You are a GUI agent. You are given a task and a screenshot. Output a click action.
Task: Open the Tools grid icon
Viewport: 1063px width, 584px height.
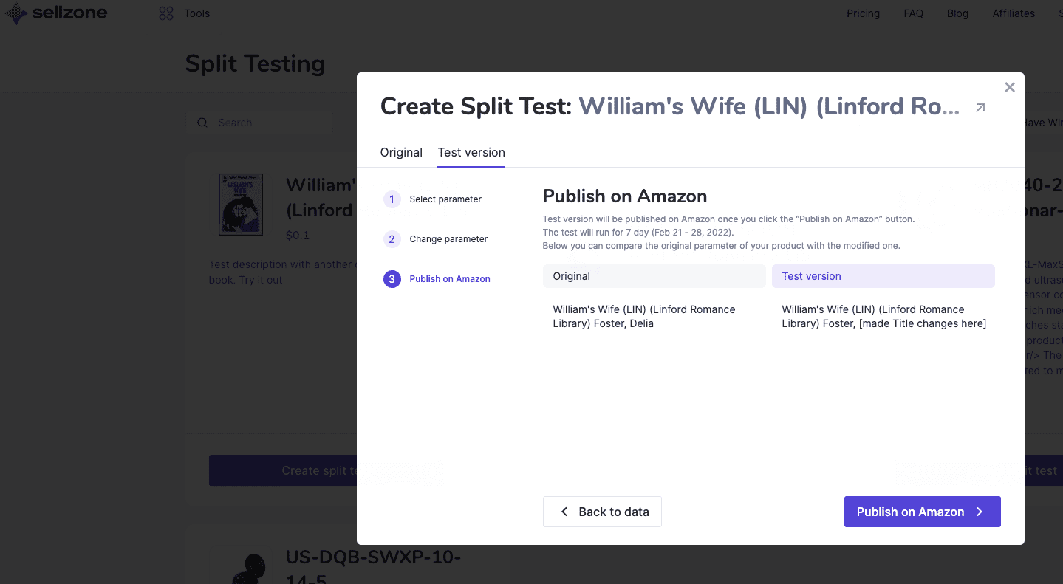coord(165,13)
